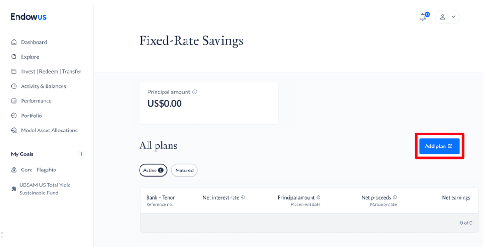483x247 pixels.
Task: Click the Net proceeds info icon
Action: (395, 198)
